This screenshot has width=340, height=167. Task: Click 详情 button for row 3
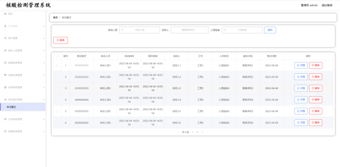point(301,88)
